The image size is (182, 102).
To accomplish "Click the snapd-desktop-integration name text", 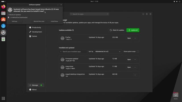I will [x=75, y=74].
